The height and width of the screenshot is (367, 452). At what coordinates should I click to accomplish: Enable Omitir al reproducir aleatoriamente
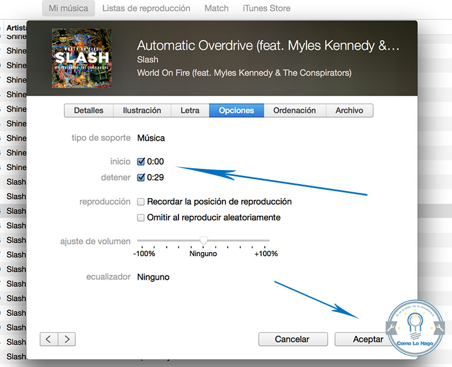click(141, 218)
